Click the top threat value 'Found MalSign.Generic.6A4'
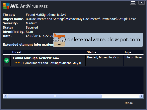This screenshot has width=147, height=110. pyautogui.click(x=46, y=15)
